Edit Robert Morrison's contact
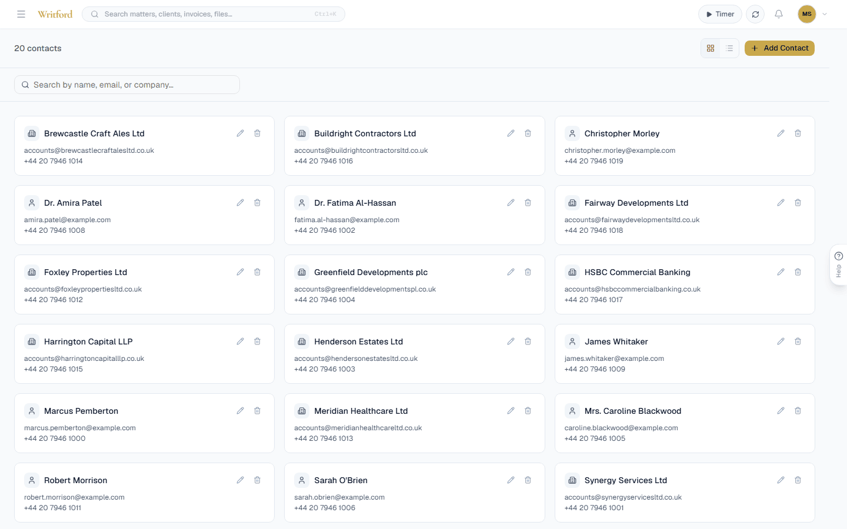Screen dimensions: 847x529 point(241,480)
